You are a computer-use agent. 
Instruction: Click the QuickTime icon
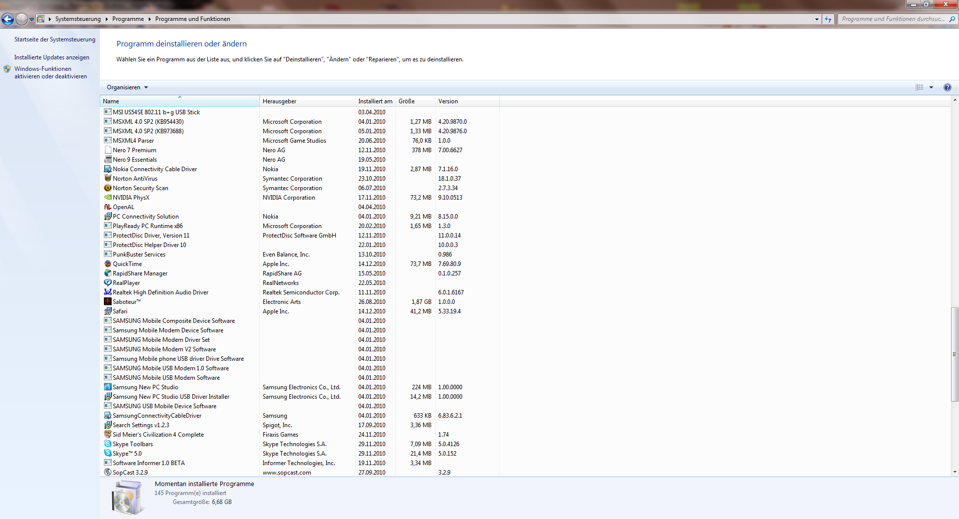(107, 264)
